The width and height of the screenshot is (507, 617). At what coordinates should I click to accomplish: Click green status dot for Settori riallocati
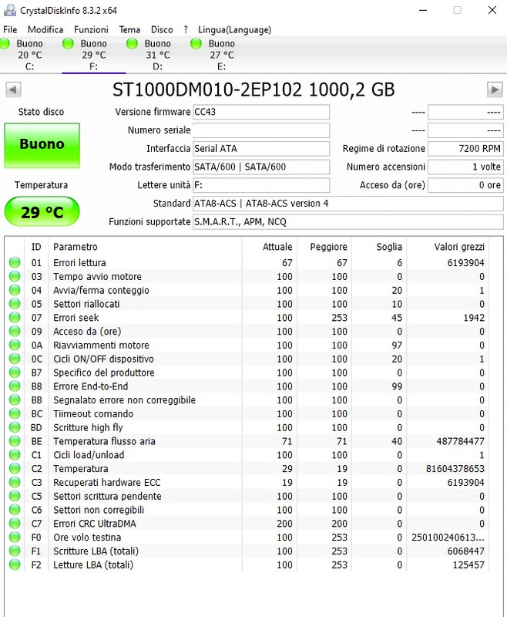[15, 304]
